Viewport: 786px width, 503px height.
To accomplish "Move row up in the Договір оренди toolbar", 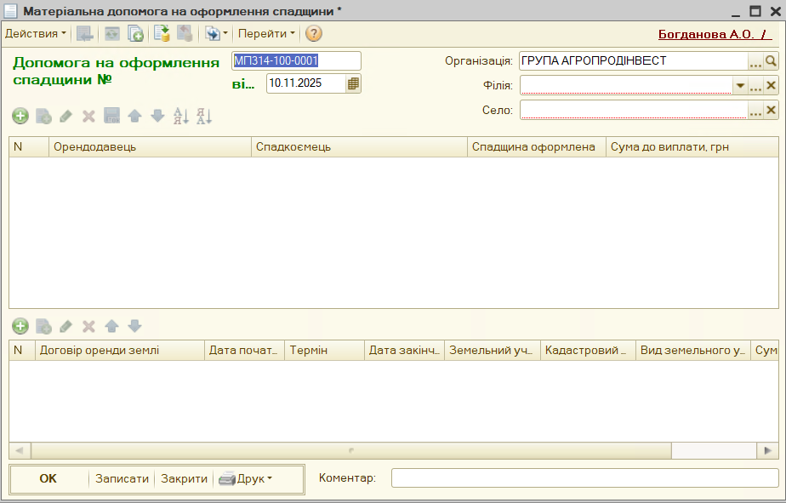I will tap(111, 327).
